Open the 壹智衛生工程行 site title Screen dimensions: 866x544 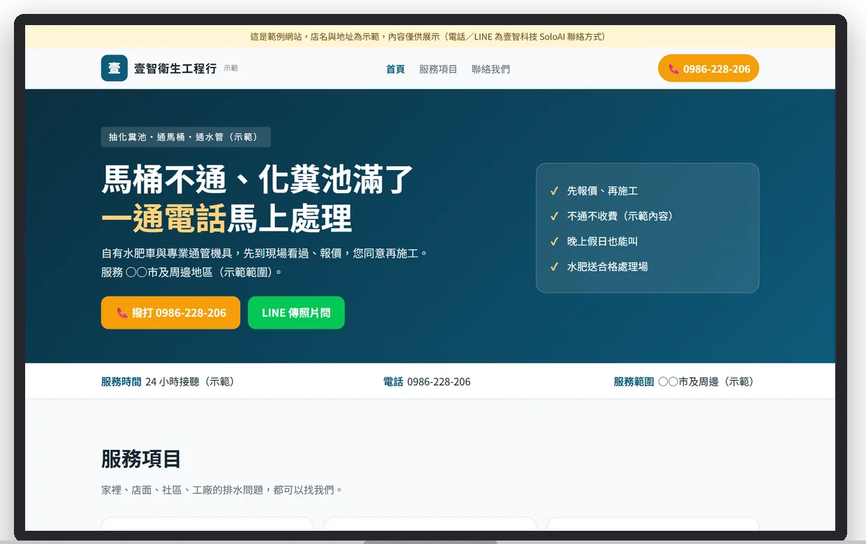click(175, 68)
